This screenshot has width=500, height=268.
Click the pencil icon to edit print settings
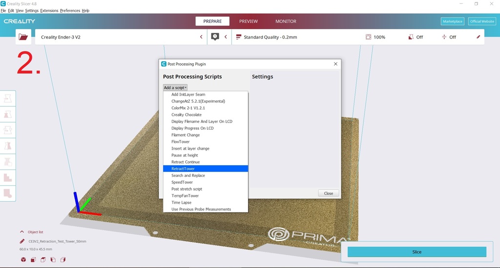point(478,37)
